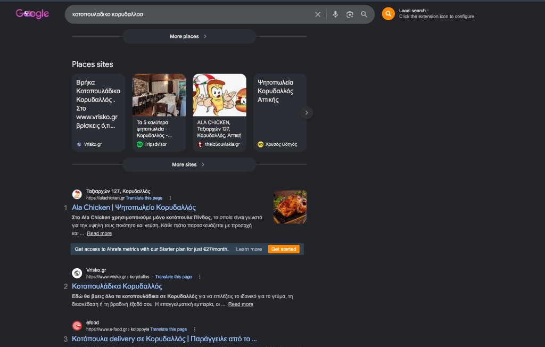Click Ala Chicken site favicon
545x347 pixels.
(x=77, y=194)
